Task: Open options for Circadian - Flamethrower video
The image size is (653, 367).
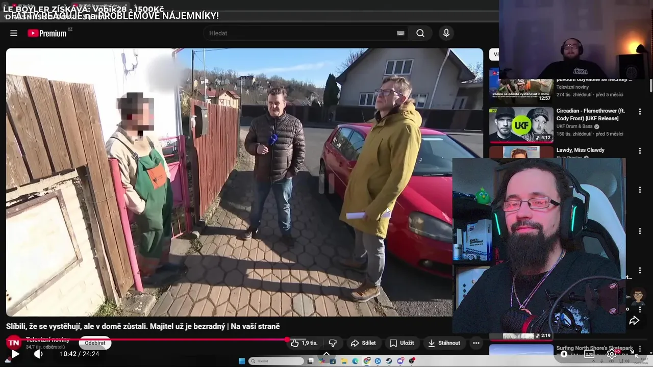Action: [x=640, y=111]
